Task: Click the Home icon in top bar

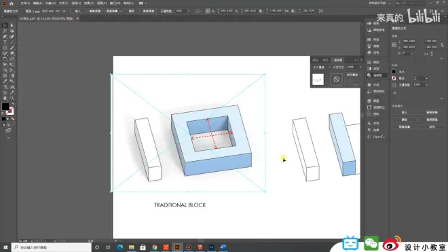Action: (12, 3)
